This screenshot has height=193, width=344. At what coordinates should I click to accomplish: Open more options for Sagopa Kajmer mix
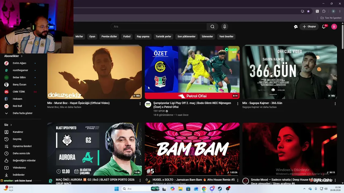pos(335,103)
